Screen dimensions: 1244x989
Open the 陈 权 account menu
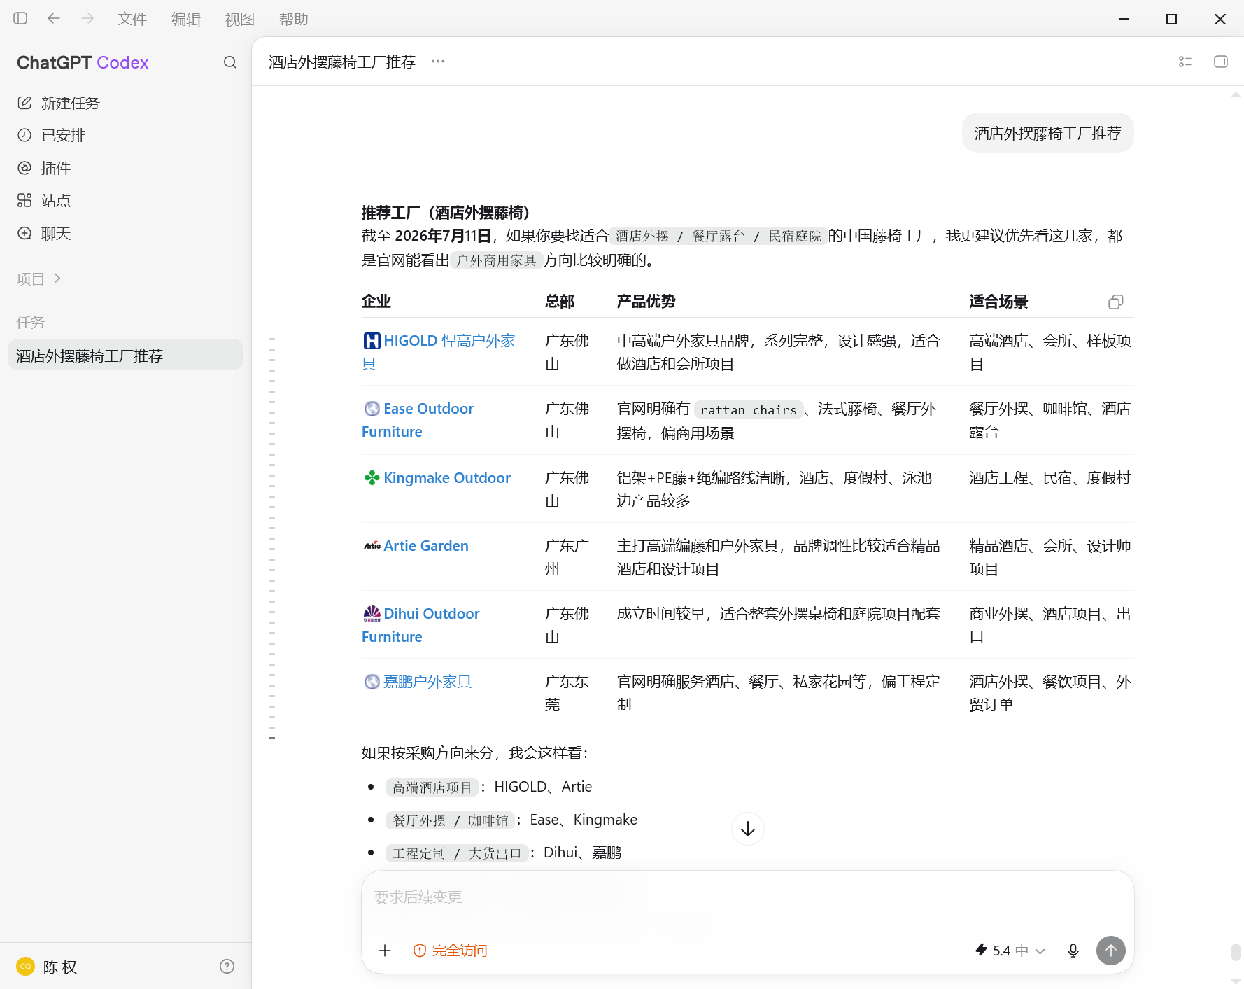60,967
